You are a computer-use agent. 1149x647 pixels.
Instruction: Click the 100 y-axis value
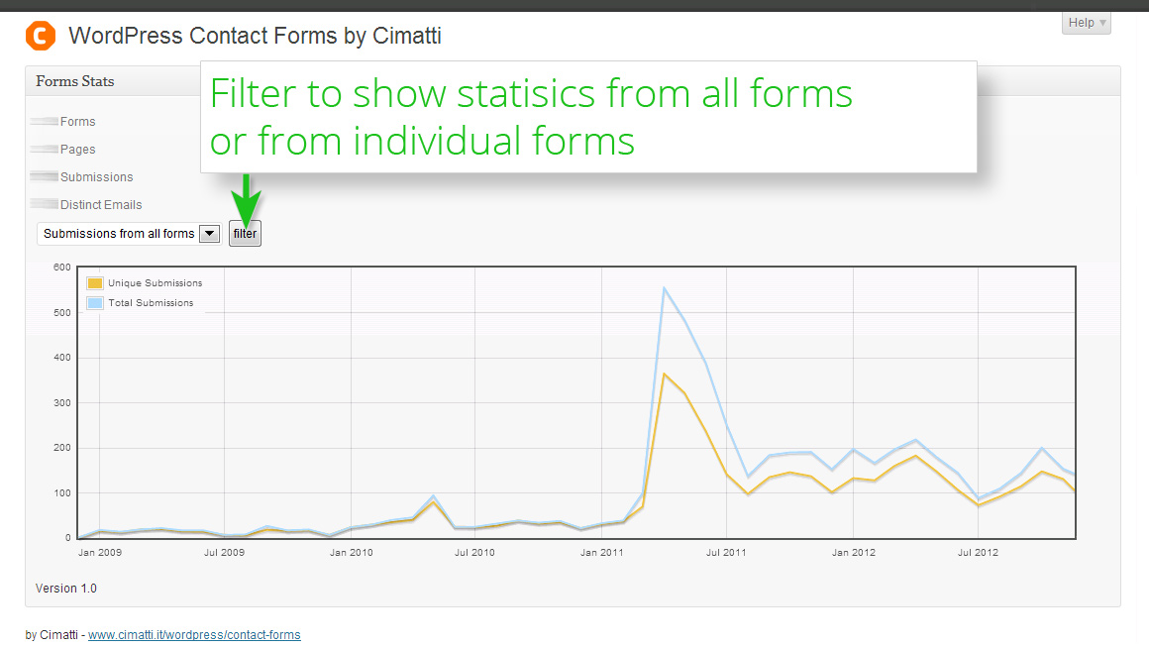click(x=62, y=493)
